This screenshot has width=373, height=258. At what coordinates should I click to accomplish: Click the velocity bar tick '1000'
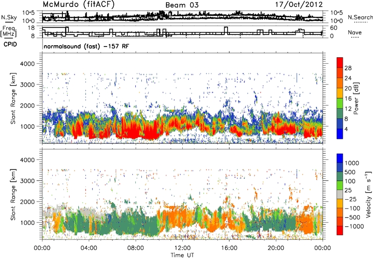click(x=352, y=163)
